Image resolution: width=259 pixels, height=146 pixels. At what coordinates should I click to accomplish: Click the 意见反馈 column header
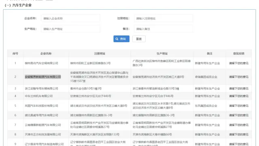[239, 54]
